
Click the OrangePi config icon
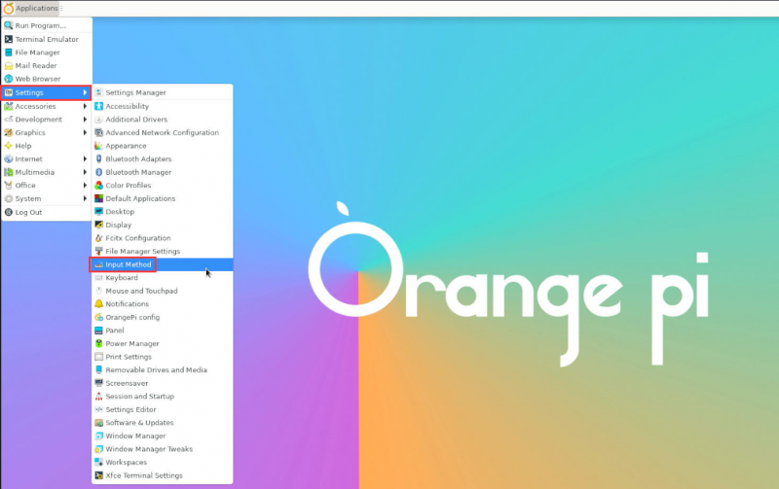pyautogui.click(x=98, y=317)
